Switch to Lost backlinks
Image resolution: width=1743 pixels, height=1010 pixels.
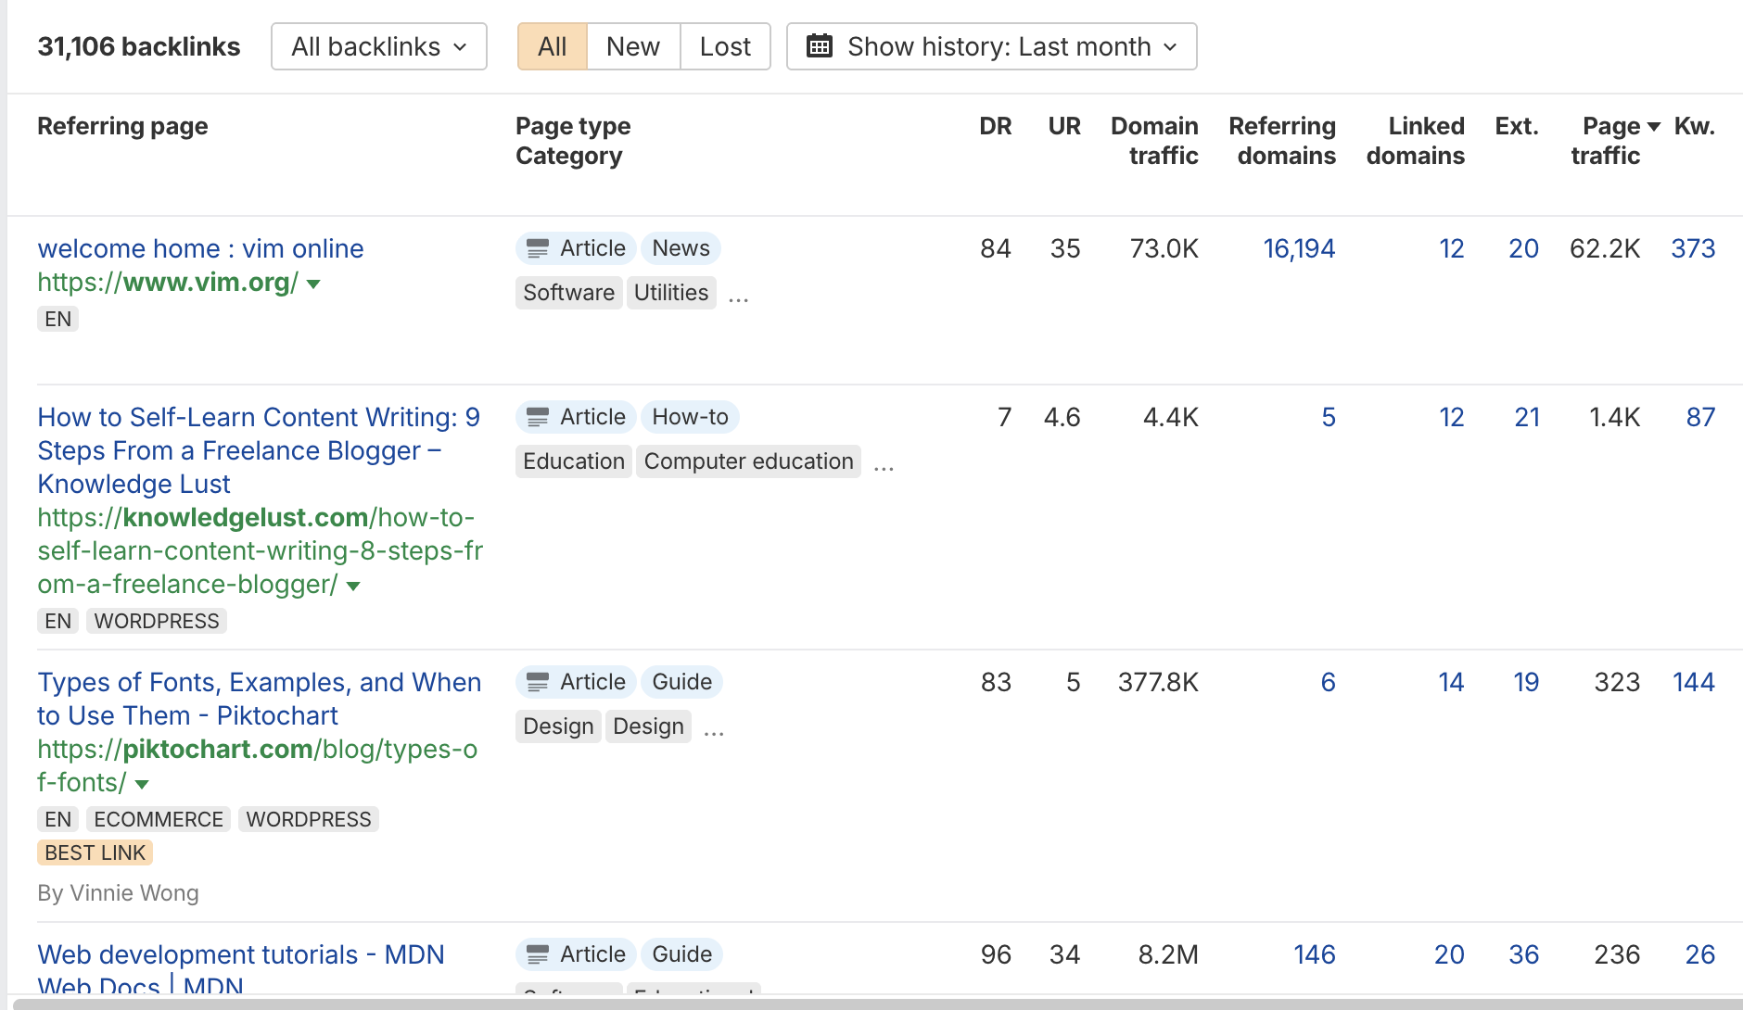pos(725,46)
